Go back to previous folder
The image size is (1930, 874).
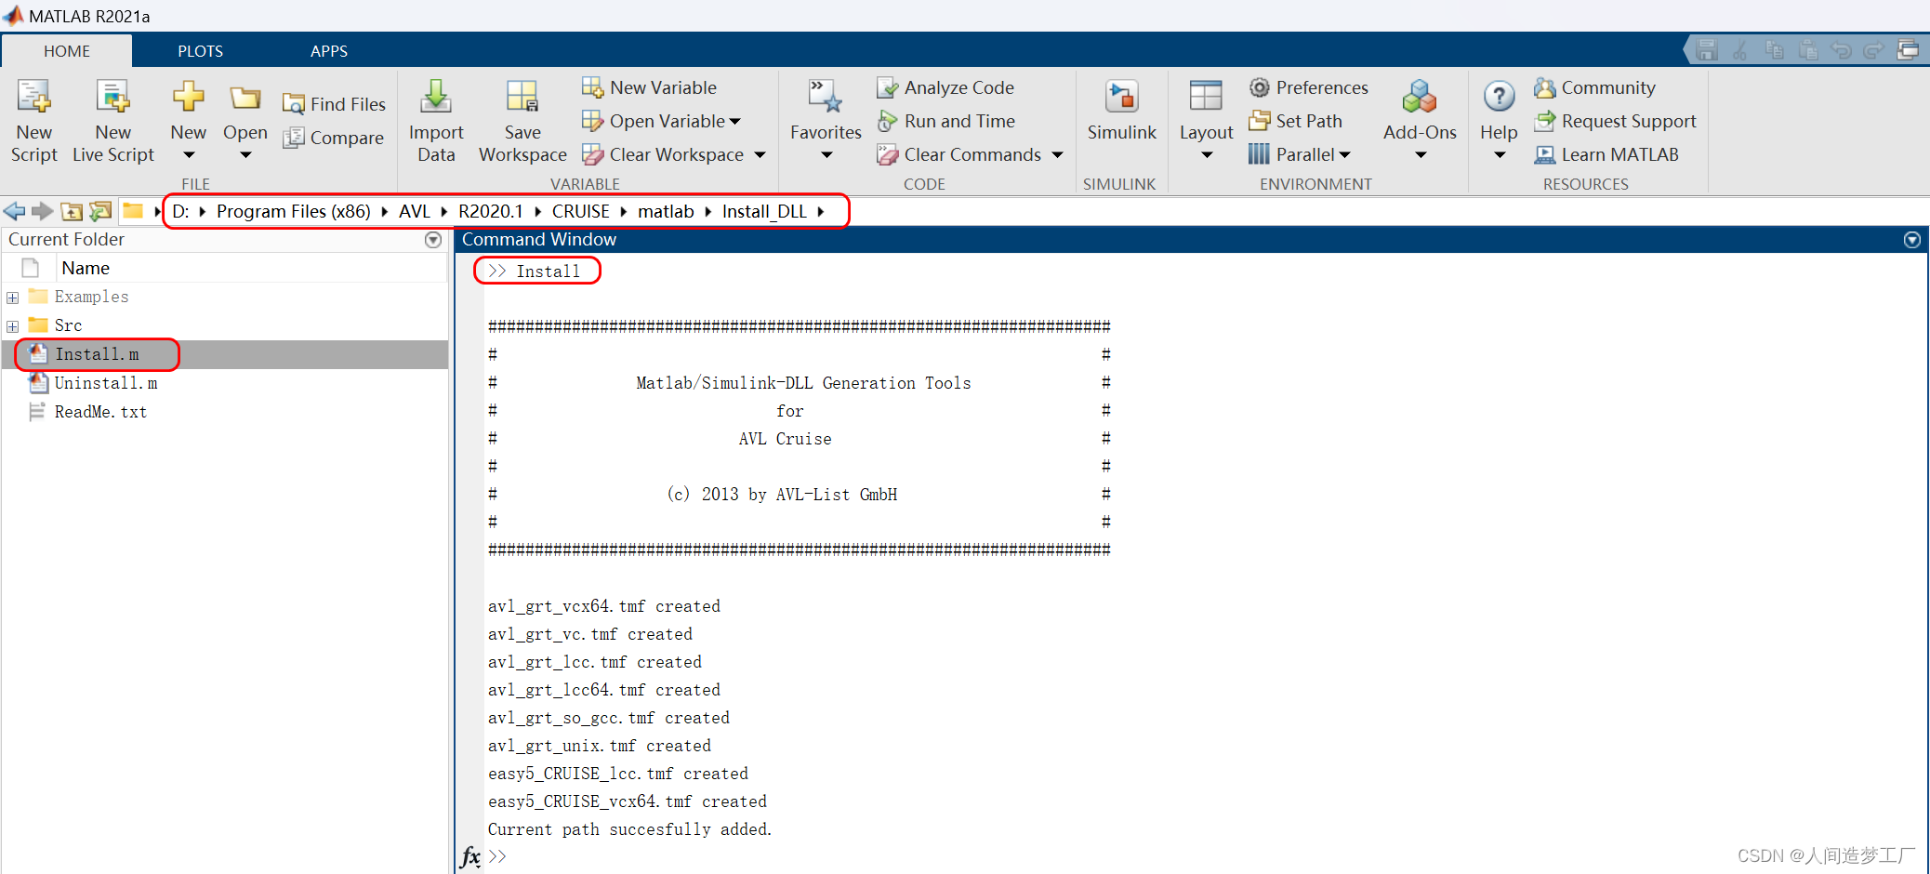[x=14, y=211]
